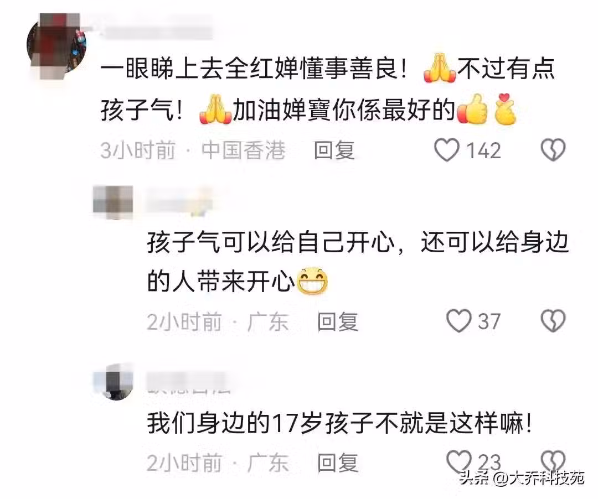
Task: Tap the grinning emoji after 带来开心
Action: coord(312,282)
